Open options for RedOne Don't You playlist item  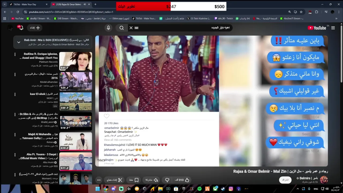[15, 54]
